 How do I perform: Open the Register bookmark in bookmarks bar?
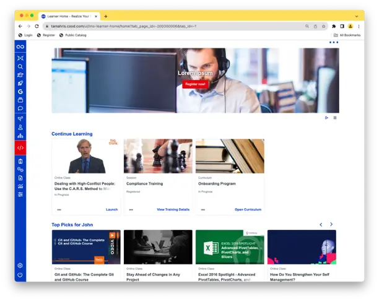pyautogui.click(x=46, y=35)
